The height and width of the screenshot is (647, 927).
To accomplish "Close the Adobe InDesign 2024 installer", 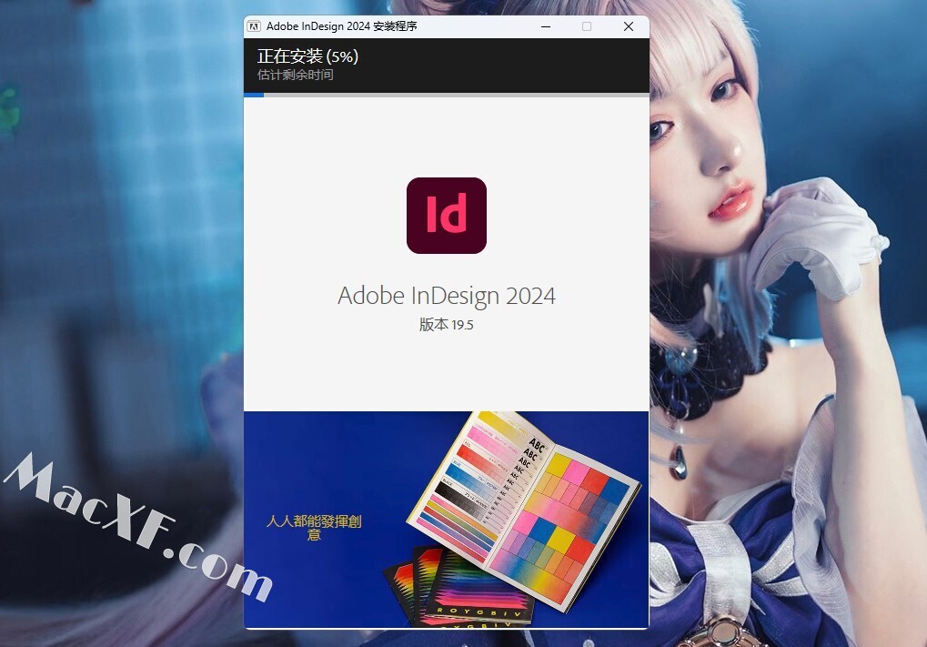I will (629, 26).
